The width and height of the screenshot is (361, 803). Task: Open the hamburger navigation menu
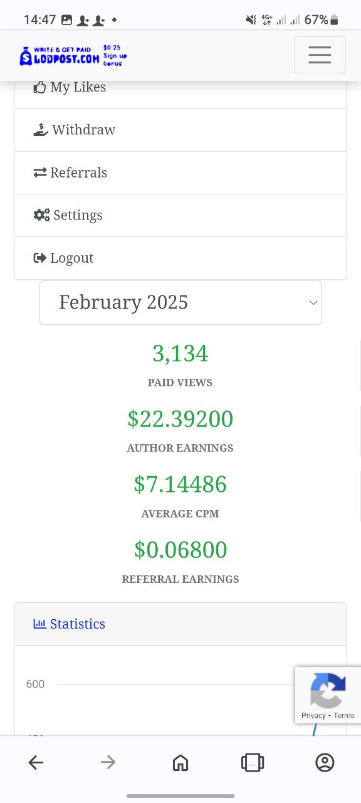(x=320, y=55)
